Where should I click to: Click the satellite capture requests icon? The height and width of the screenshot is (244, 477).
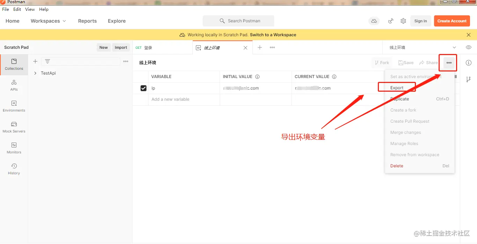pyautogui.click(x=391, y=21)
